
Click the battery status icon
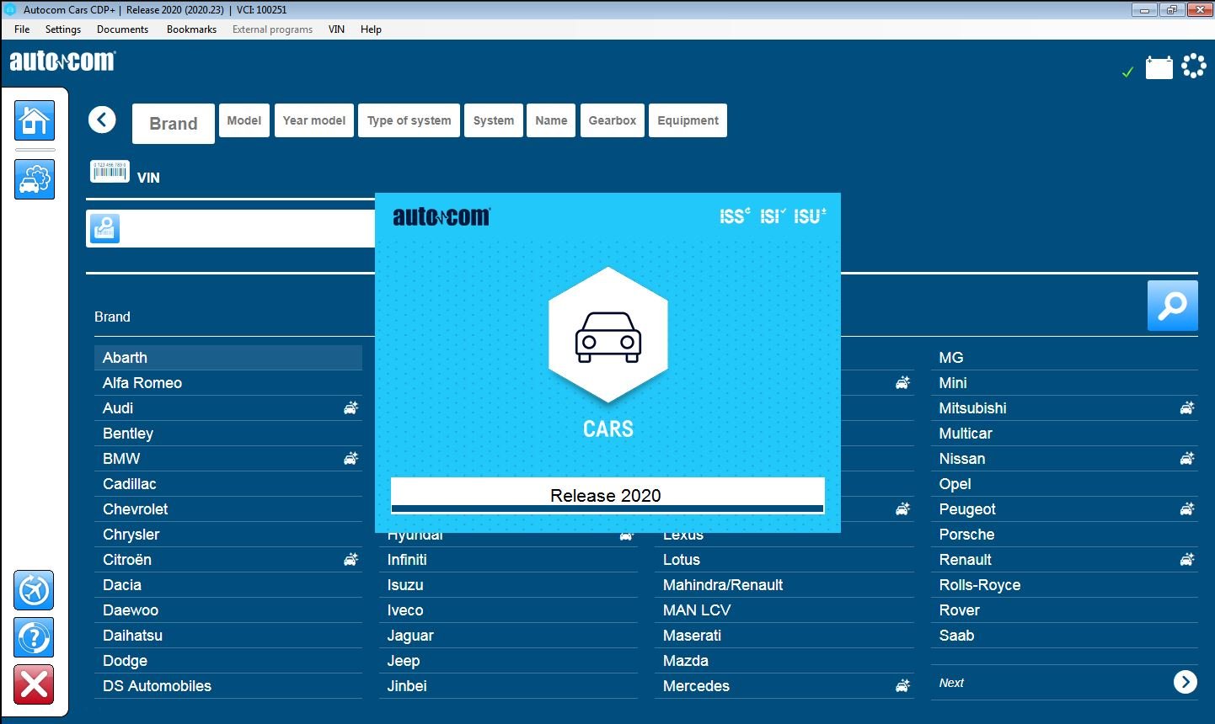[x=1159, y=67]
